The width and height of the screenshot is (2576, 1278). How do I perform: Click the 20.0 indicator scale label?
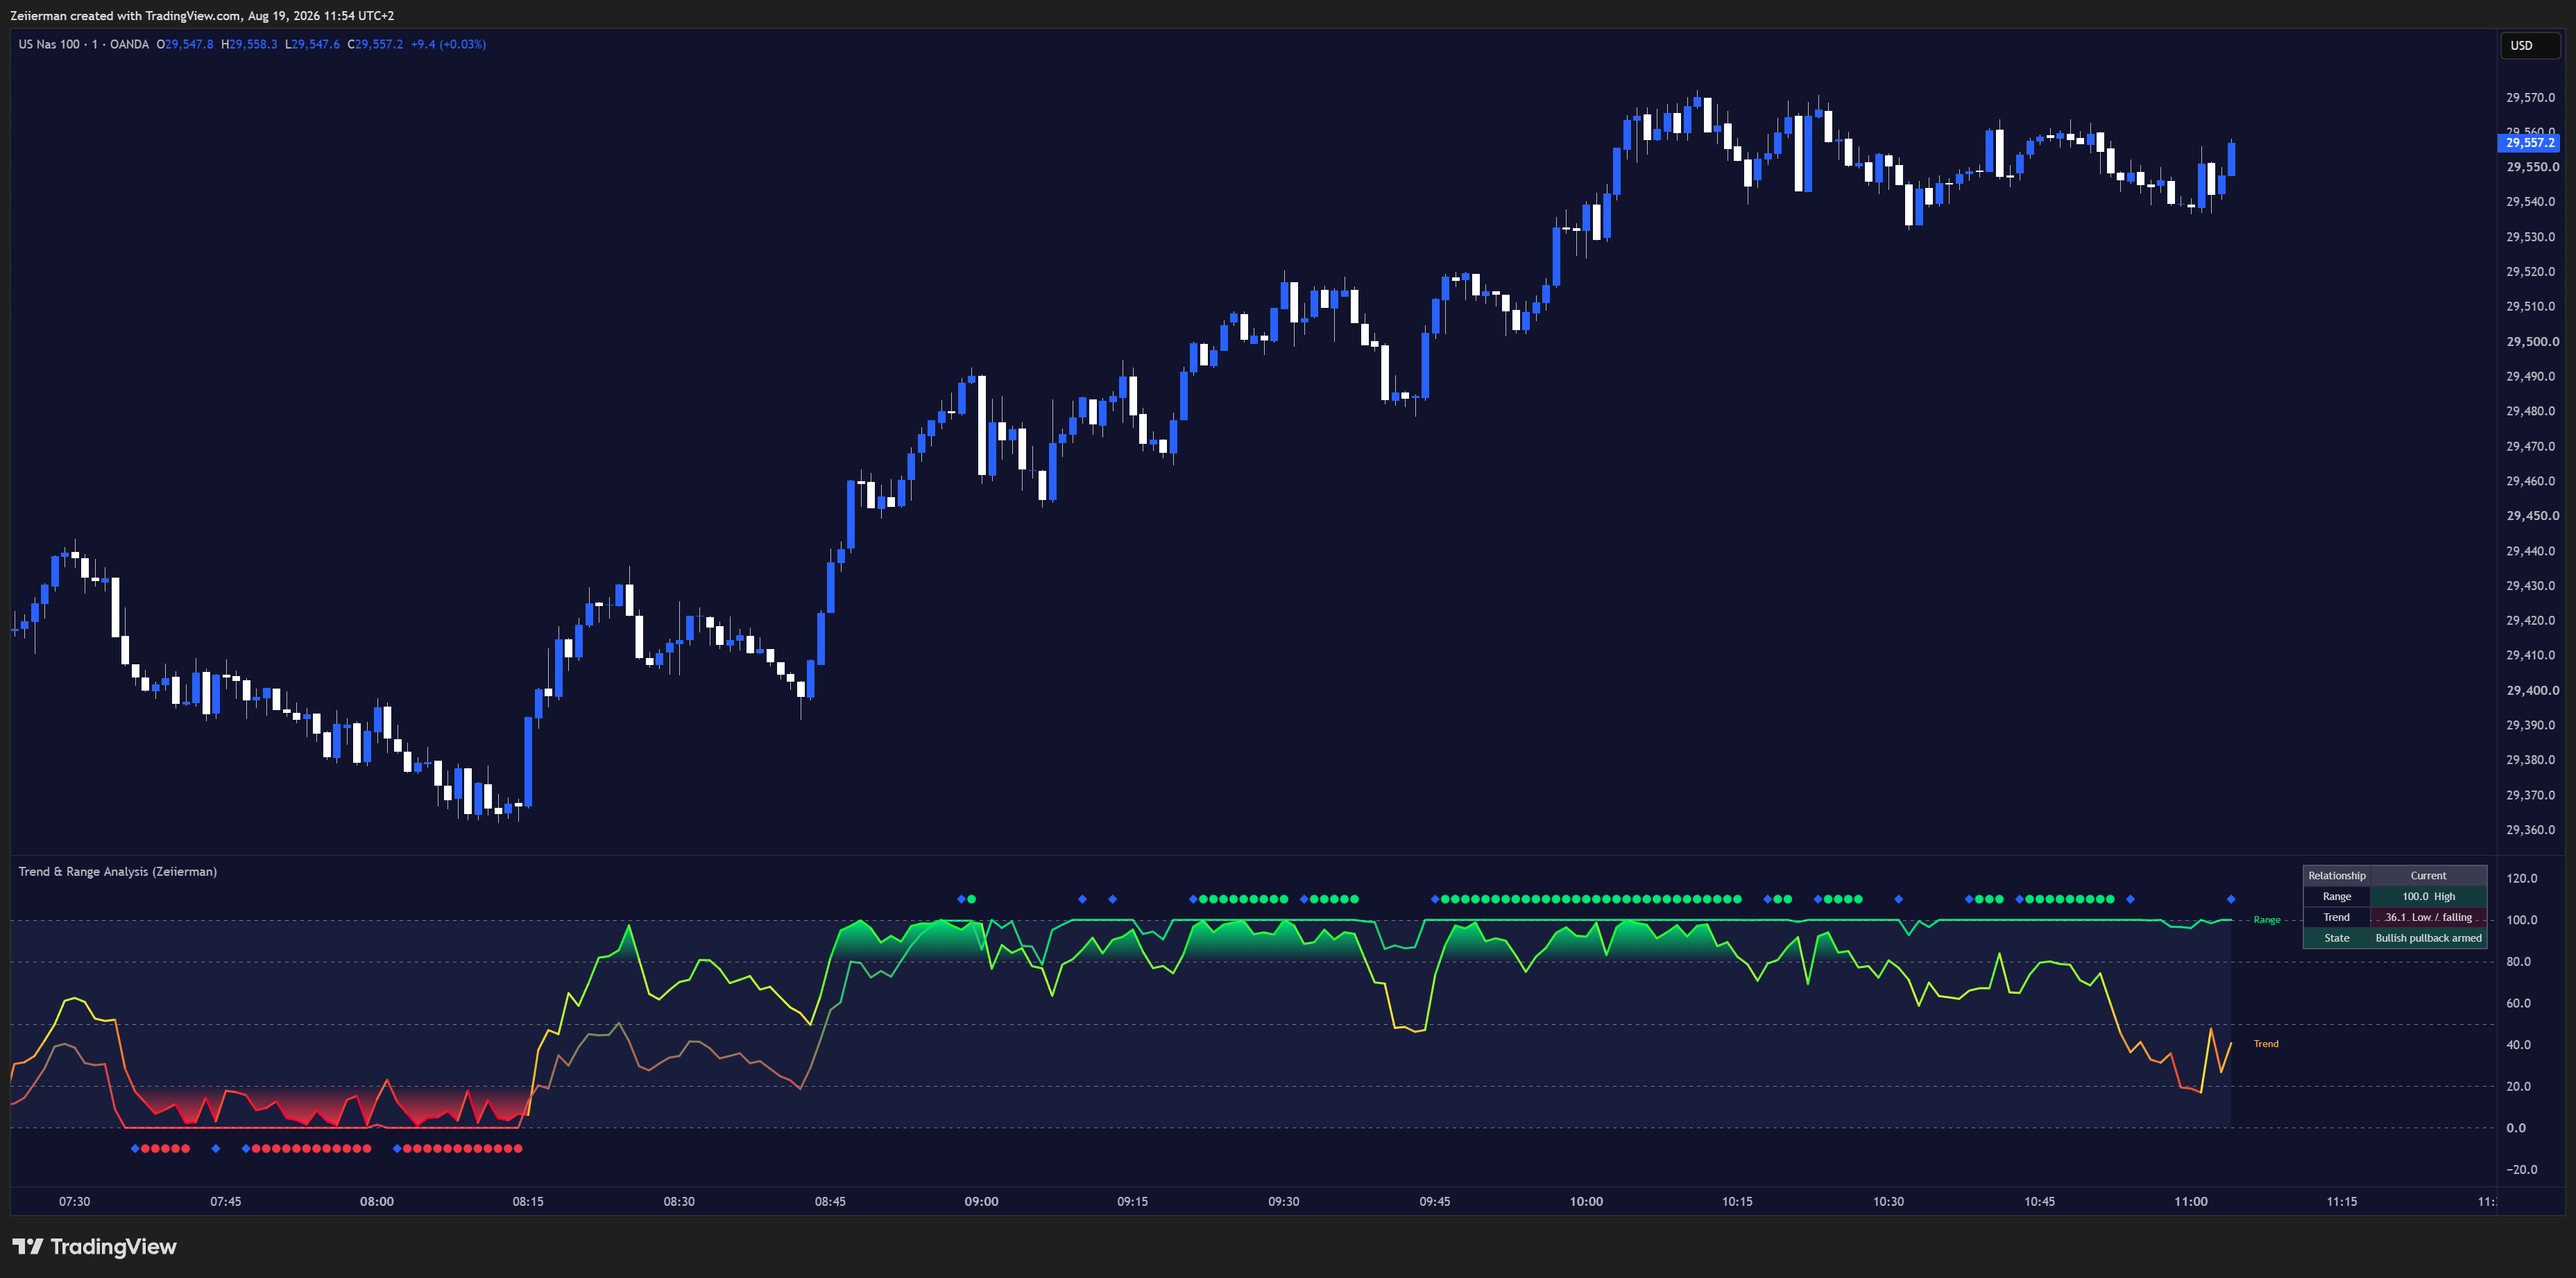[x=2518, y=1086]
